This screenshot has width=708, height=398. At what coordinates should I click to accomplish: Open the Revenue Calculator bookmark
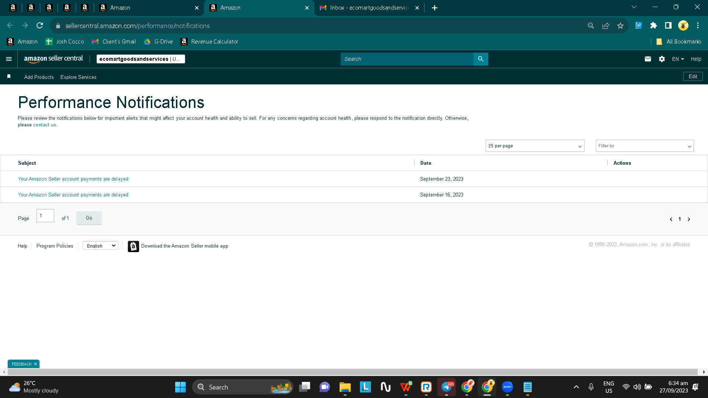pos(209,42)
